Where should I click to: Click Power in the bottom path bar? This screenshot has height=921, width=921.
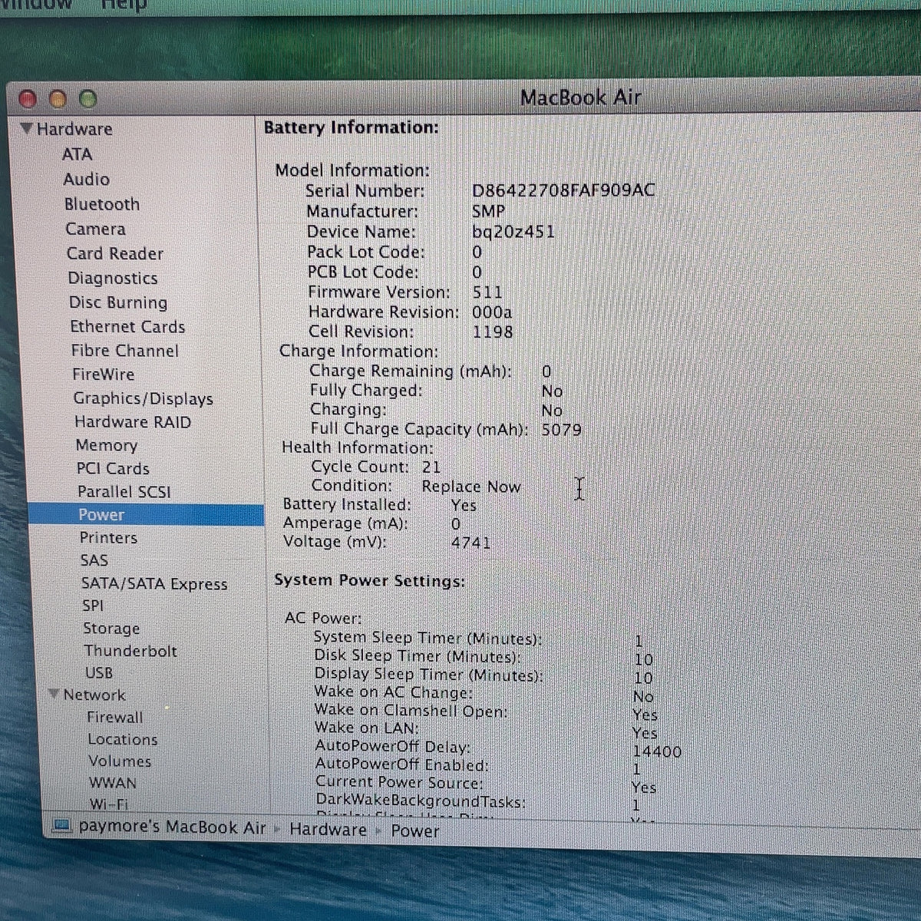[414, 831]
